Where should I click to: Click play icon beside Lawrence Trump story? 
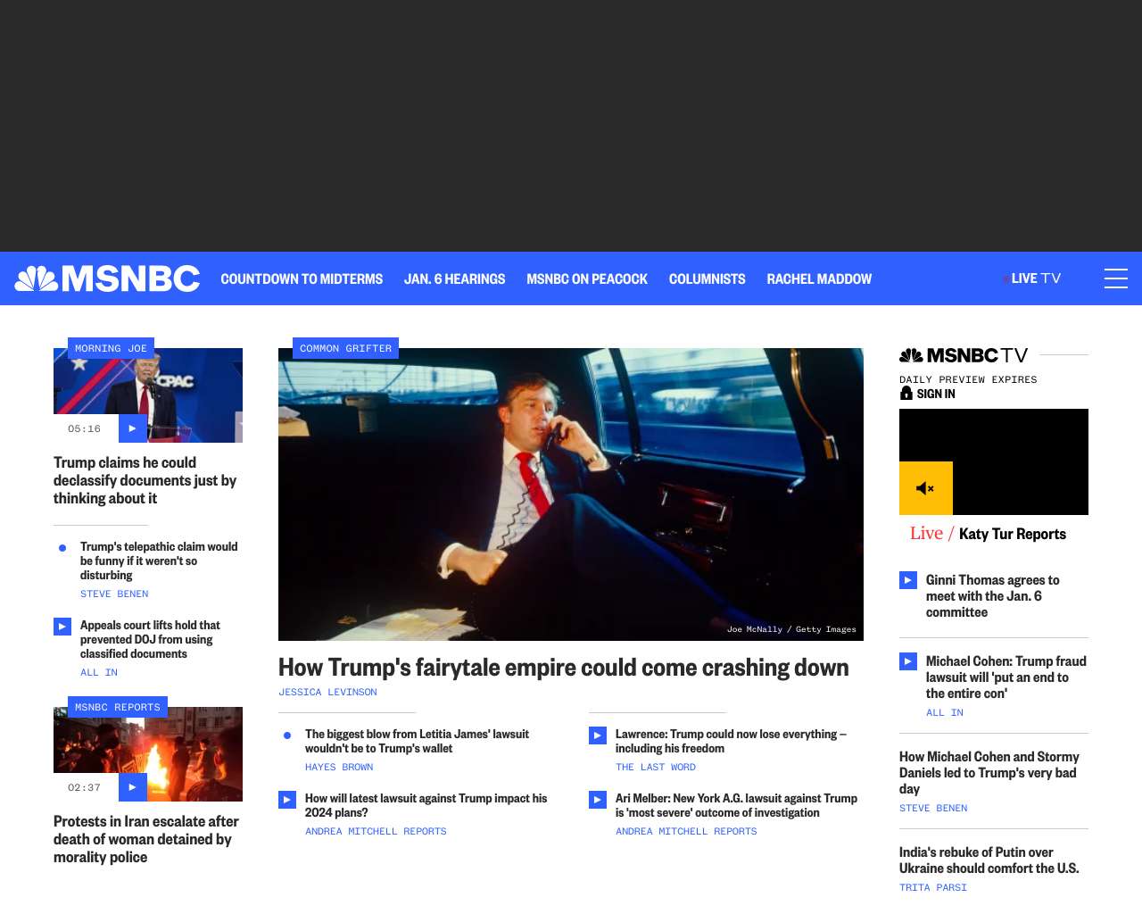pyautogui.click(x=598, y=735)
